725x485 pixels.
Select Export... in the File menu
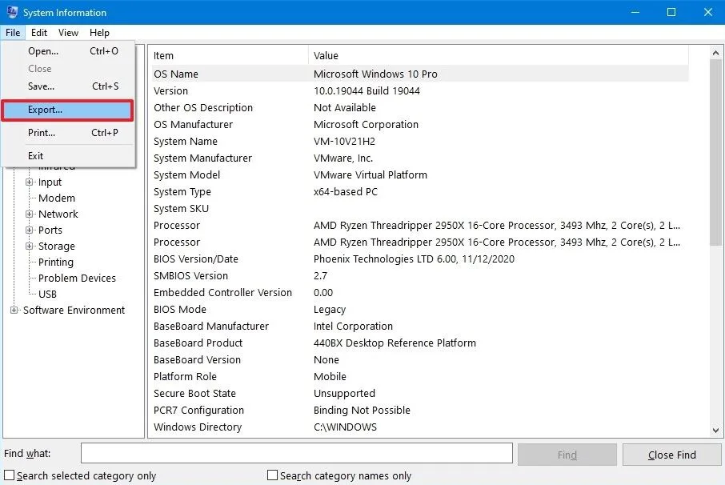pyautogui.click(x=67, y=110)
